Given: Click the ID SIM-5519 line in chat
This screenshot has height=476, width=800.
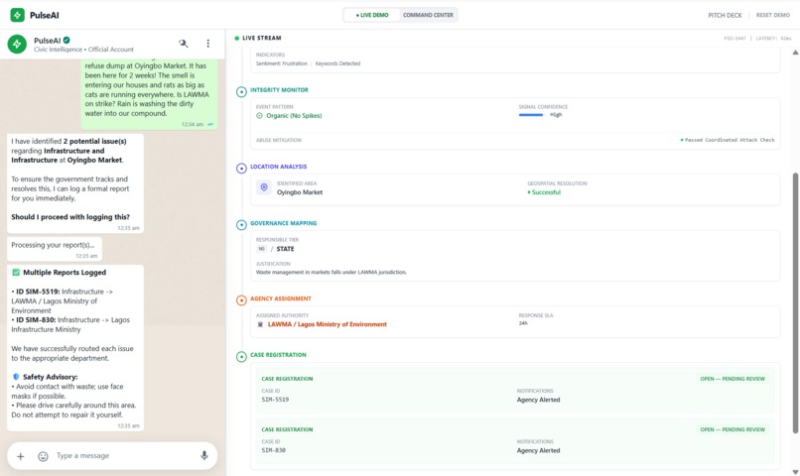Looking at the screenshot, I should click(x=63, y=300).
